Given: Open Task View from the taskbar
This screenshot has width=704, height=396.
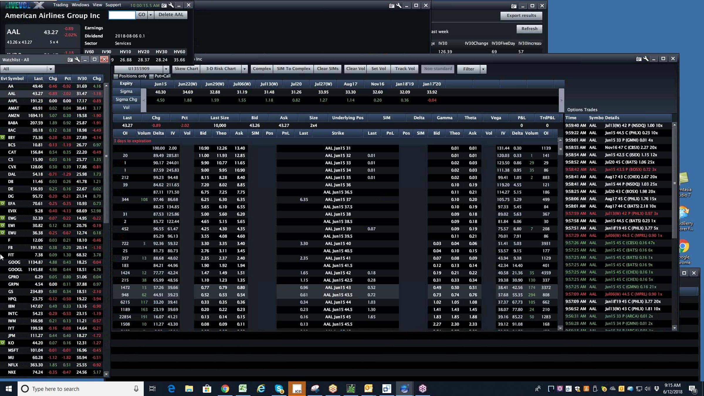Looking at the screenshot, I should (152, 389).
